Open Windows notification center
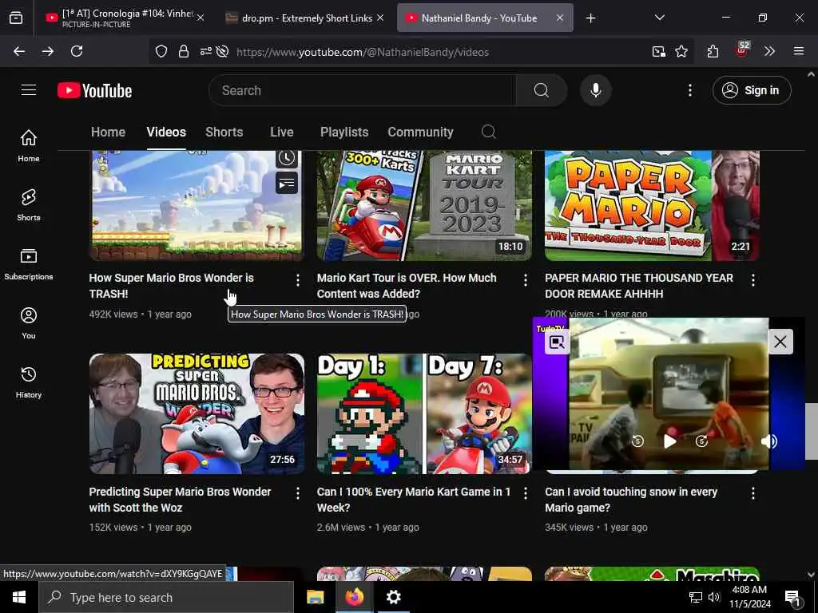Screen dimensions: 818x613 pyautogui.click(x=792, y=598)
